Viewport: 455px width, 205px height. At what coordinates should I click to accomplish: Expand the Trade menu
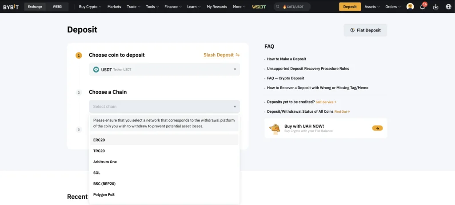point(133,7)
